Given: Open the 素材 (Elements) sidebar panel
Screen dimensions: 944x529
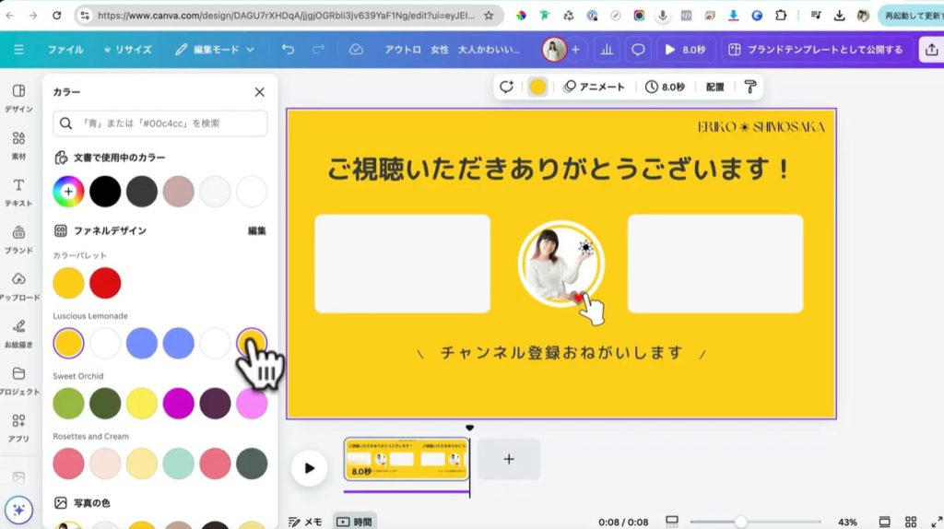Looking at the screenshot, I should (x=18, y=145).
